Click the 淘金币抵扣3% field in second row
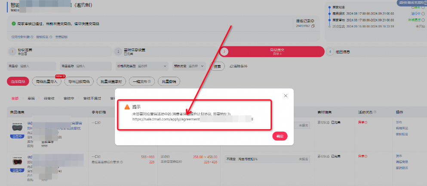Image resolution: width=427 pixels, height=186 pixels. [267, 159]
